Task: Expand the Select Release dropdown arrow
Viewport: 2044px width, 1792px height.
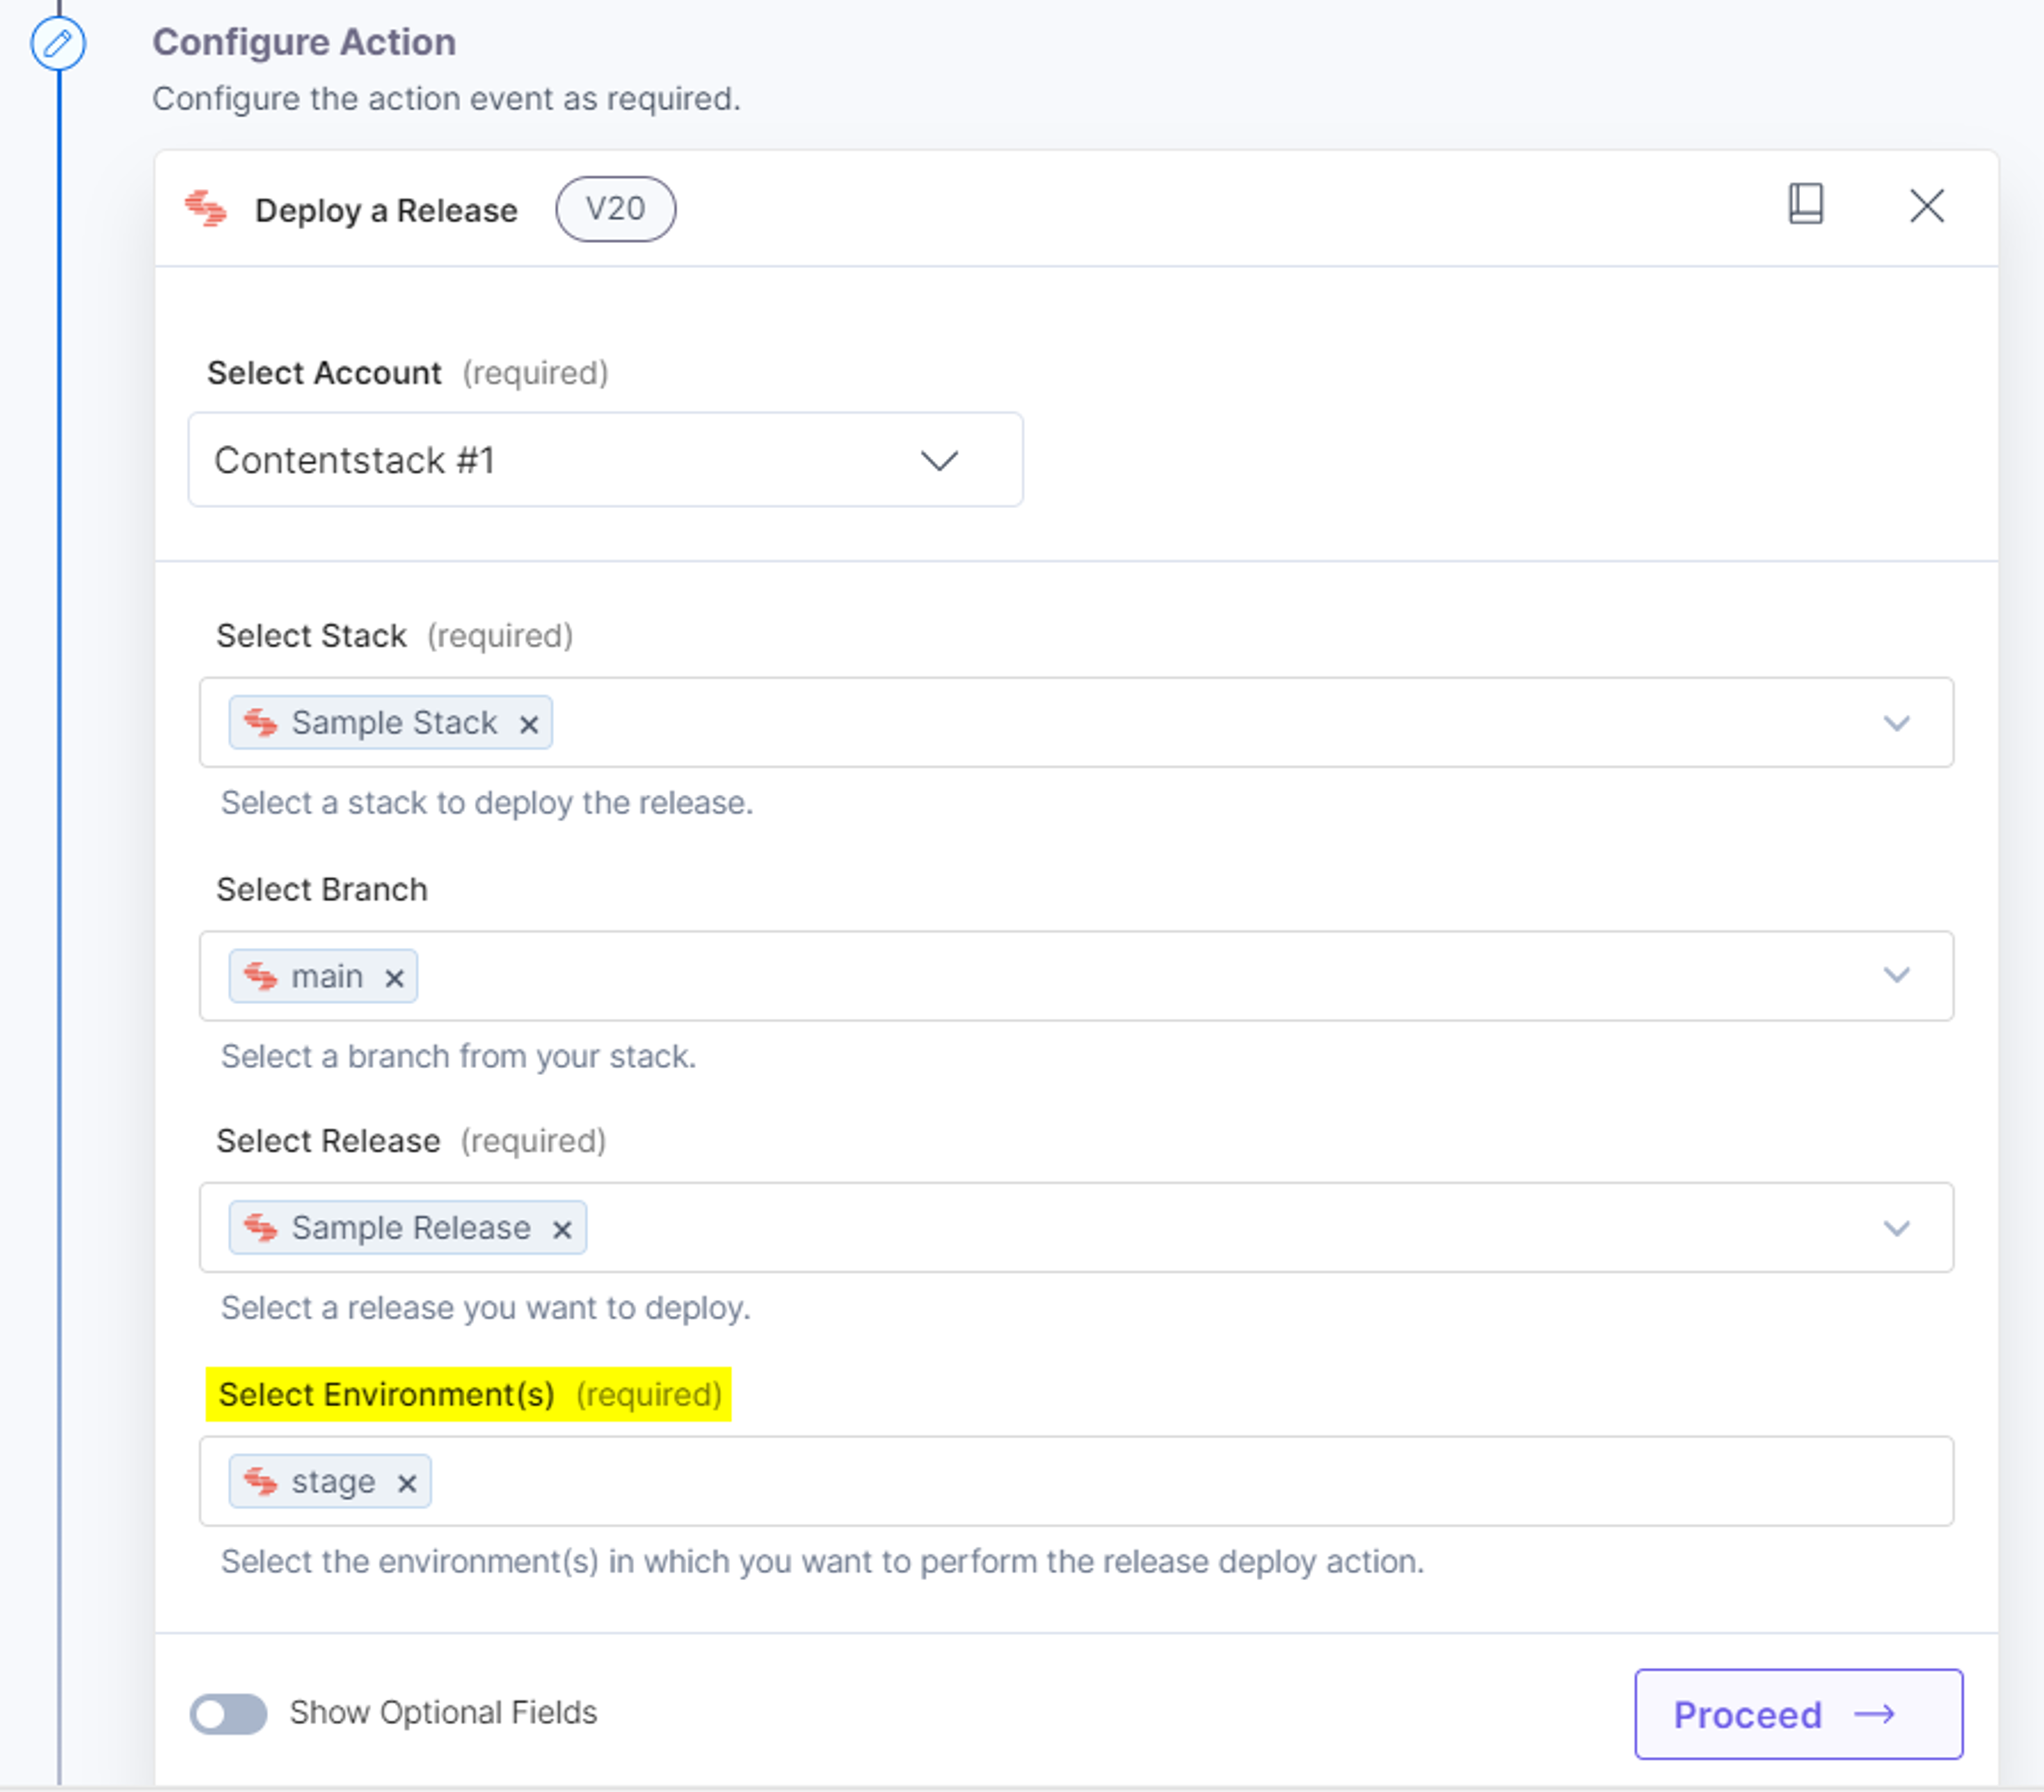Action: point(1896,1228)
